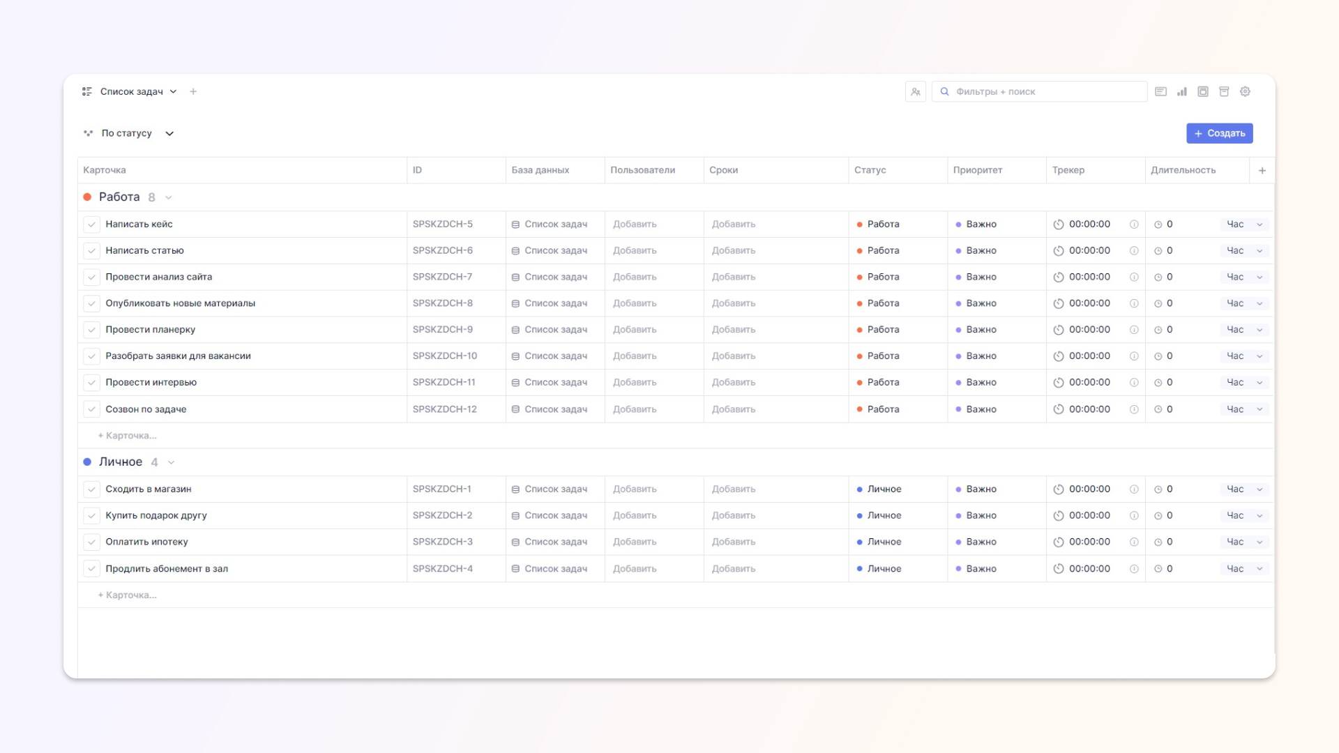Click + Карточка under Личное group

click(128, 595)
